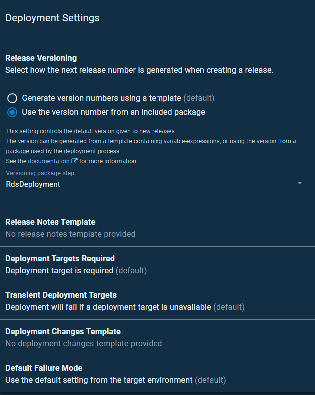
Task: Click No deployment changes template provided text
Action: pyautogui.click(x=84, y=343)
